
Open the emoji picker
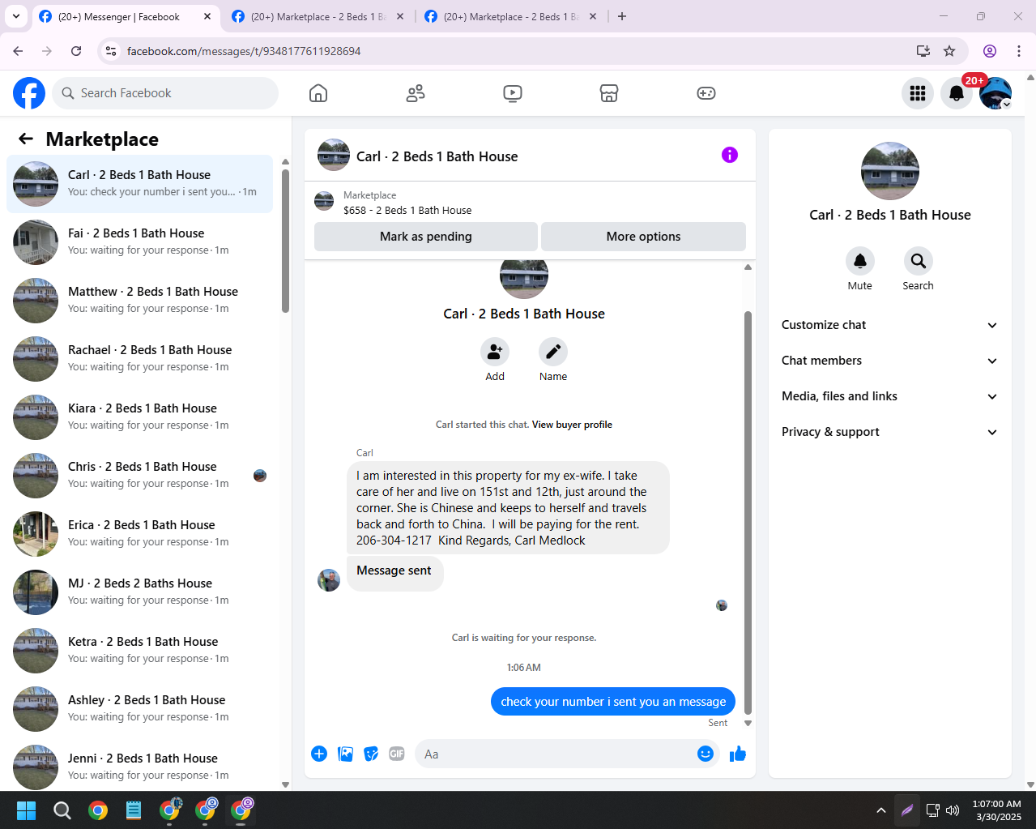tap(706, 754)
